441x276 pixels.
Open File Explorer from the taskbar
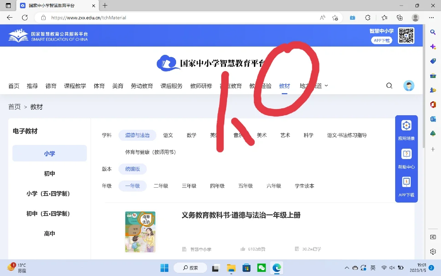click(231, 268)
